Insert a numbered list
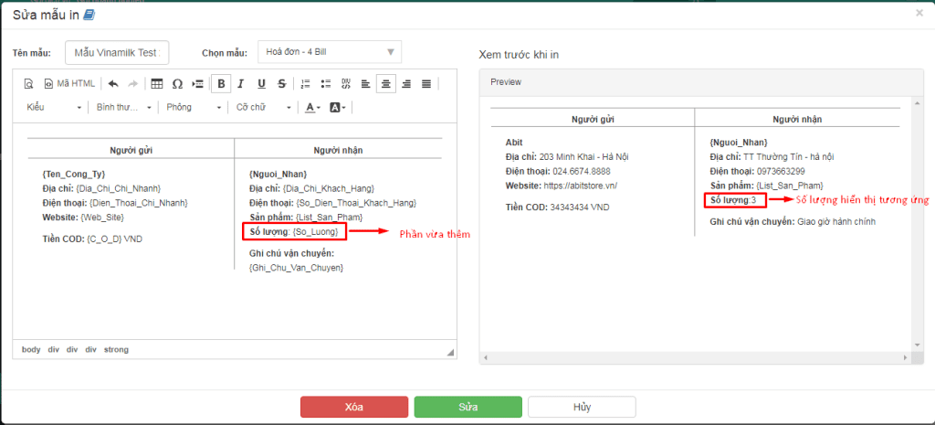 (x=306, y=84)
